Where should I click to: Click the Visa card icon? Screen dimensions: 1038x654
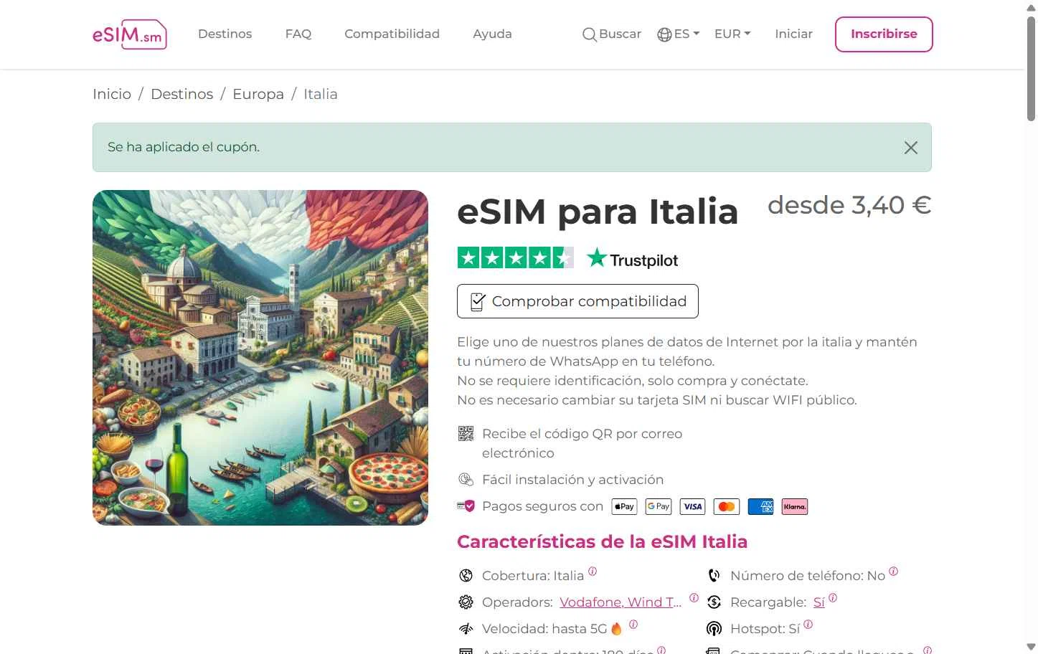(x=693, y=506)
